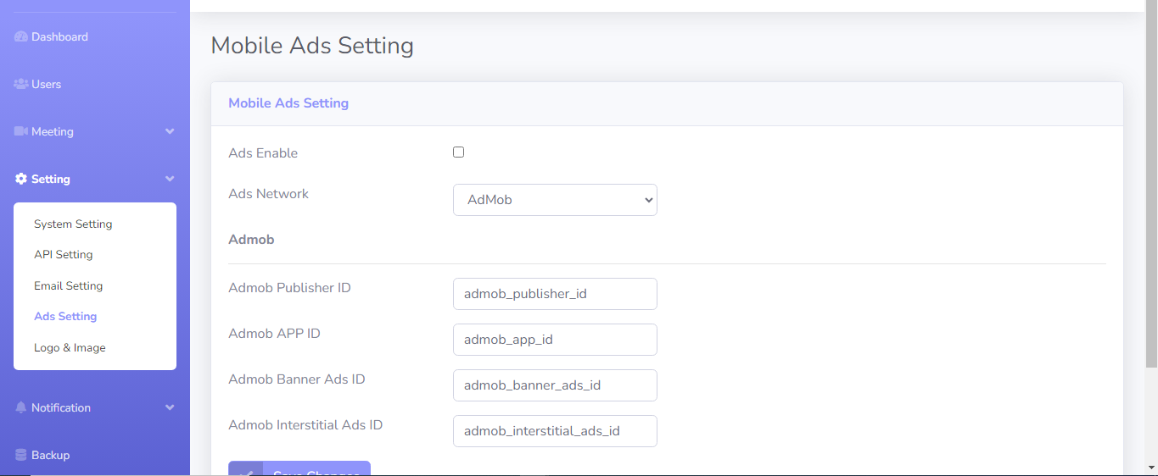Focus the Admob Publisher ID field
Image resolution: width=1158 pixels, height=476 pixels.
[x=555, y=294]
